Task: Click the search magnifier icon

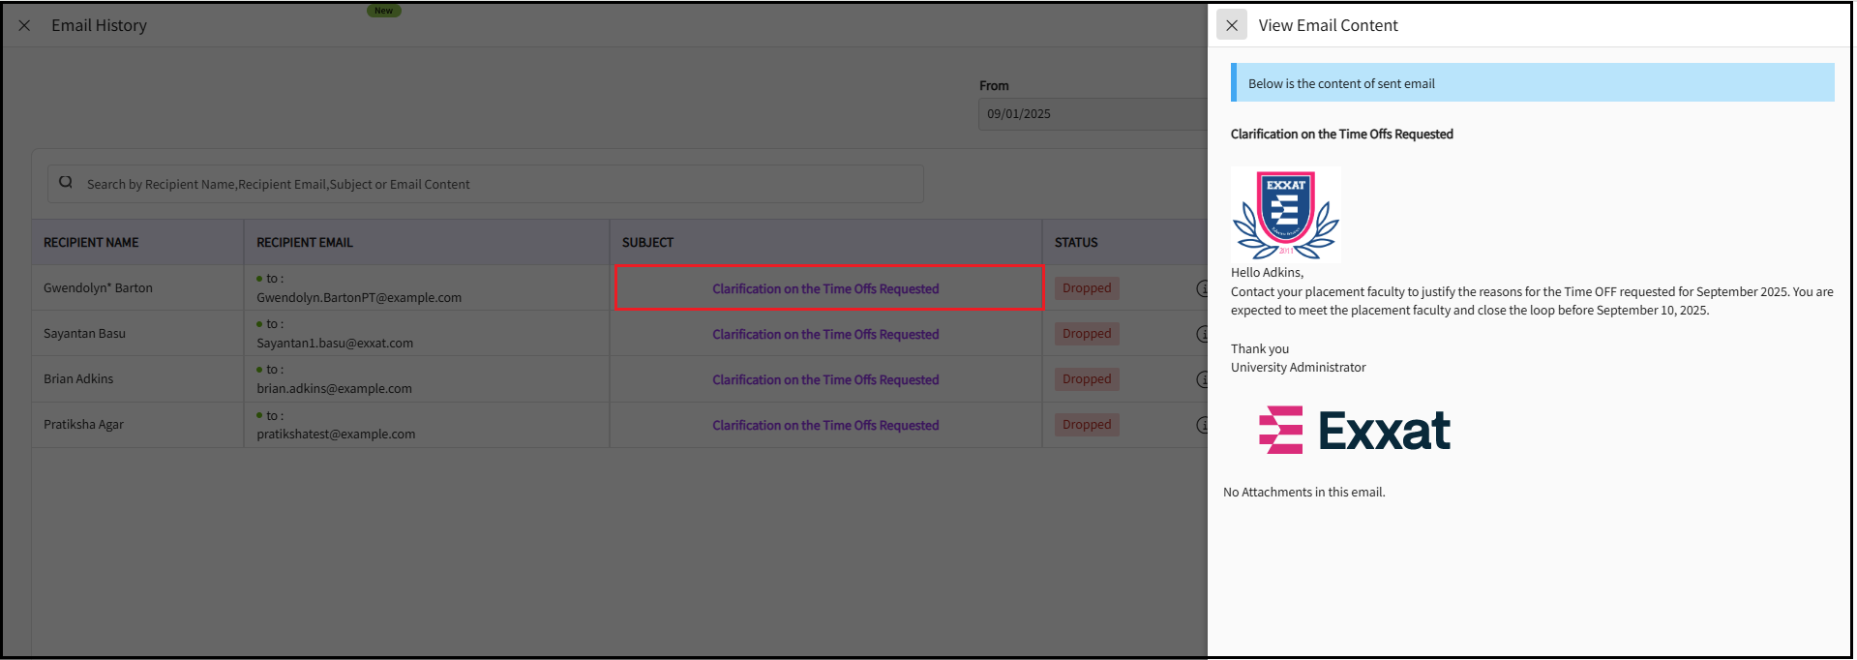Action: coord(66,183)
